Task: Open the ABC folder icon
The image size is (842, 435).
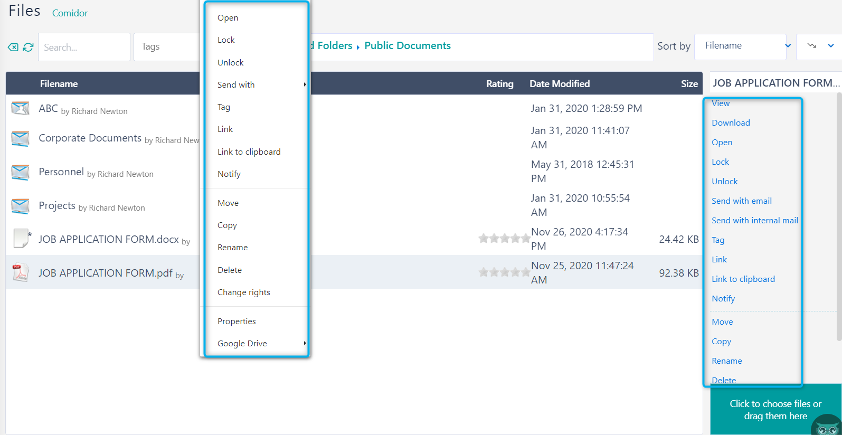Action: [x=20, y=108]
